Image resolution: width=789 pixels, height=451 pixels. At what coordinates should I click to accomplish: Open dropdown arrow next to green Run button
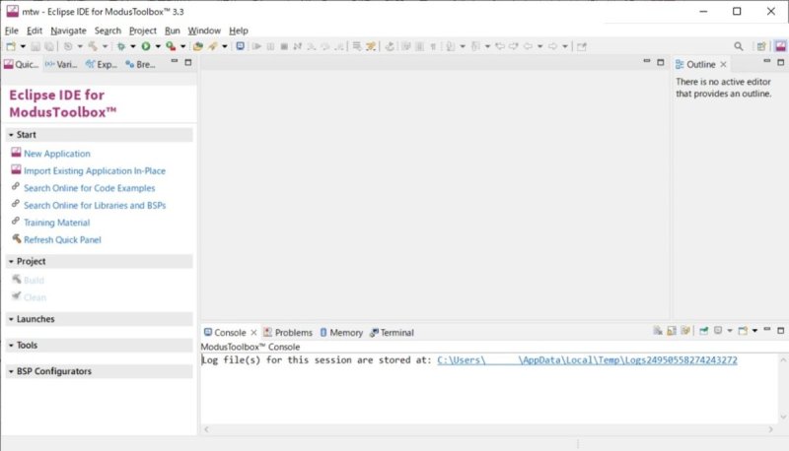158,46
